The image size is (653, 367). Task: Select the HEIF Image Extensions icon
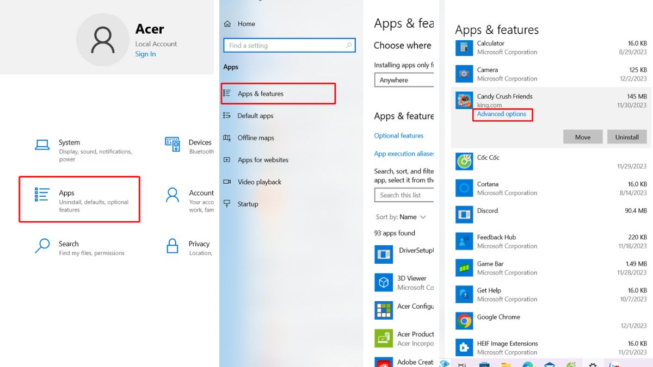pyautogui.click(x=464, y=347)
